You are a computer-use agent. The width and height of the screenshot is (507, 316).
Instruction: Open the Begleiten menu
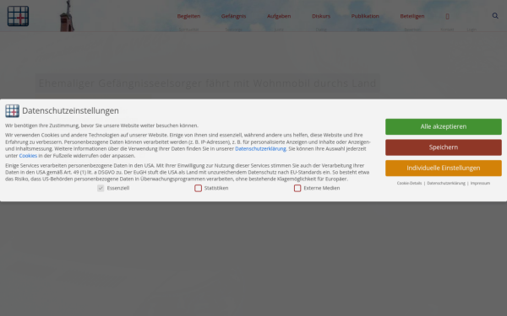coord(188,16)
